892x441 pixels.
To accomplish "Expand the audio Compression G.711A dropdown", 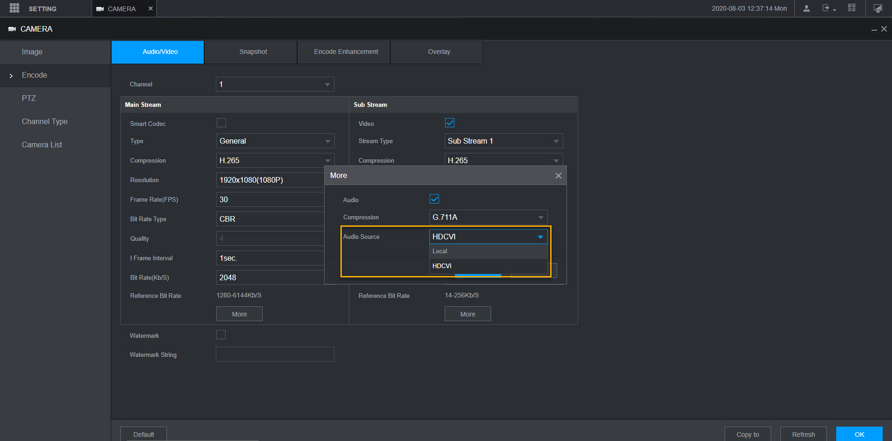I will pos(488,217).
